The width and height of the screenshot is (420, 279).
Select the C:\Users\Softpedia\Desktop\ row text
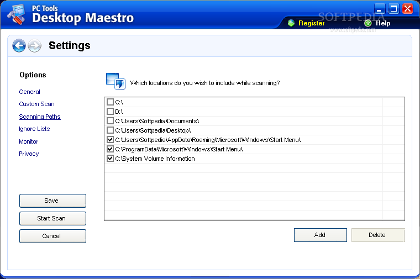[153, 130]
